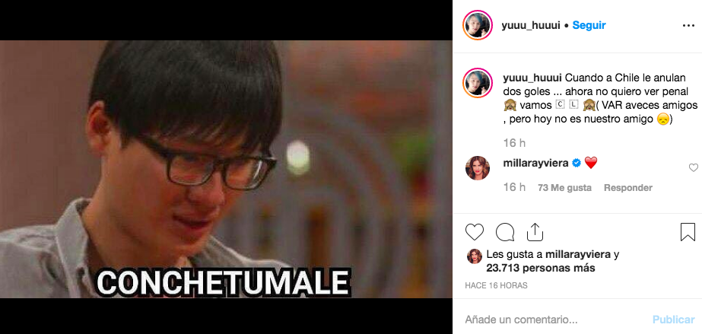Like the post with the heart icon
The height and width of the screenshot is (334, 702).
click(x=475, y=232)
